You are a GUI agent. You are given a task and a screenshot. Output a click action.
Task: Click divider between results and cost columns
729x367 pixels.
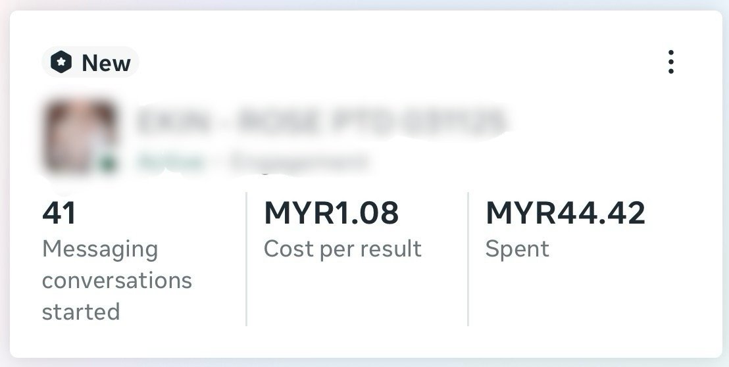247,258
